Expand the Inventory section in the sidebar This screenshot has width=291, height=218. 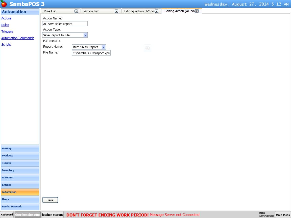point(20,170)
